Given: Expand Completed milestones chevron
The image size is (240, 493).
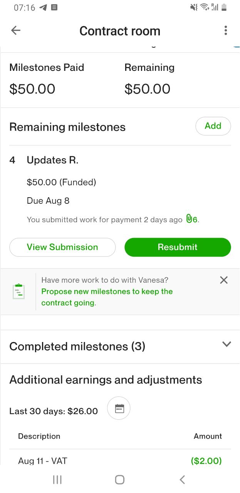Looking at the screenshot, I should point(227,344).
